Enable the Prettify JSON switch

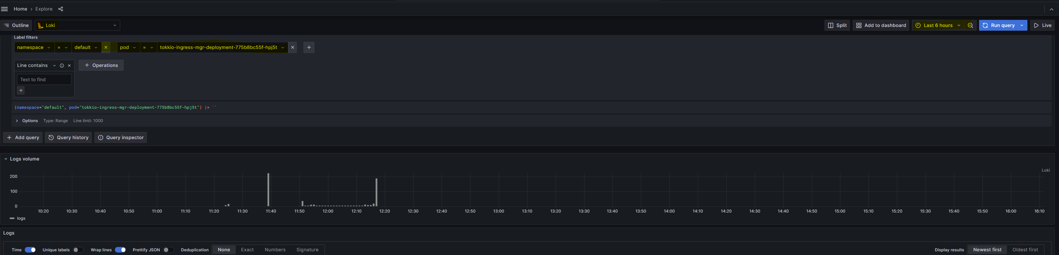(x=168, y=250)
